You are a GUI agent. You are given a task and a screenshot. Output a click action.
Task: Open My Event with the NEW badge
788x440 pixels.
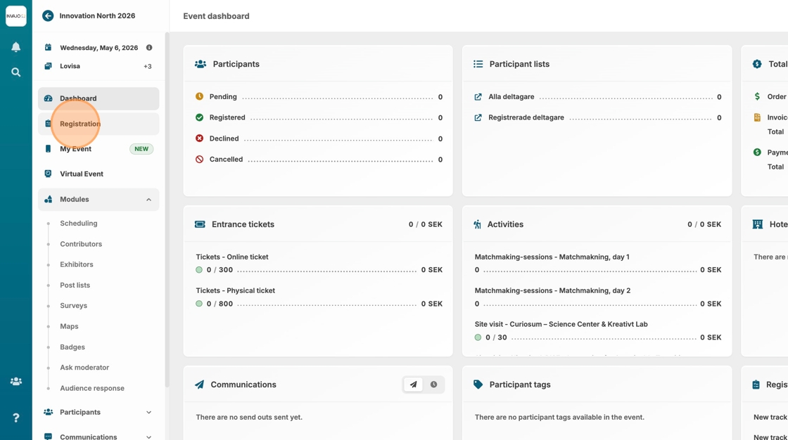click(x=76, y=149)
